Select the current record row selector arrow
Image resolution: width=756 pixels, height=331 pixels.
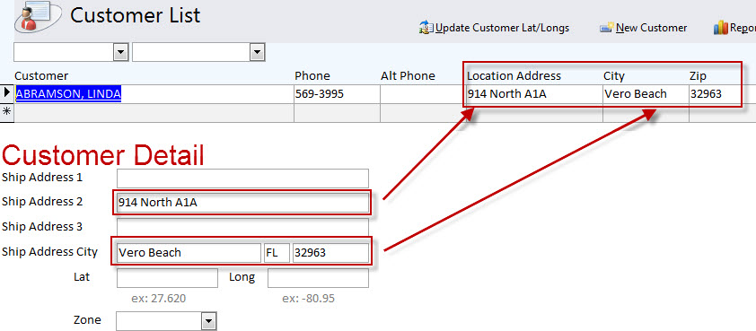point(7,92)
